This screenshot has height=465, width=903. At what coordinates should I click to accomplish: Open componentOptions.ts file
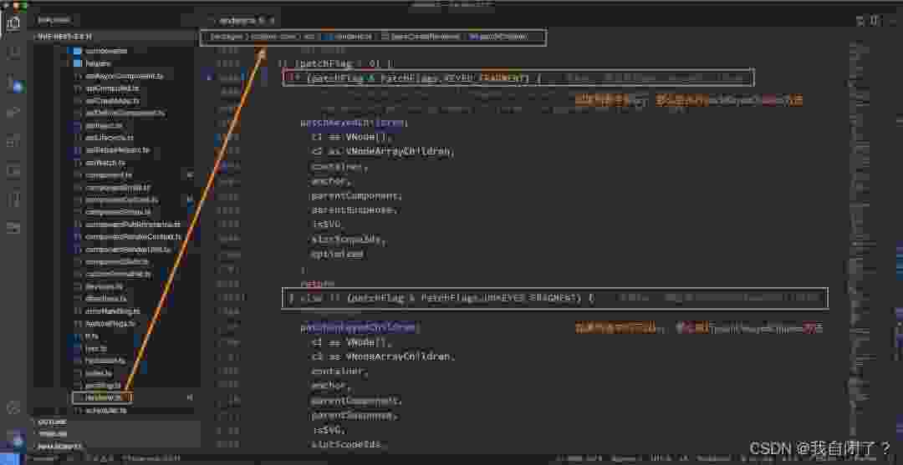[x=121, y=200]
